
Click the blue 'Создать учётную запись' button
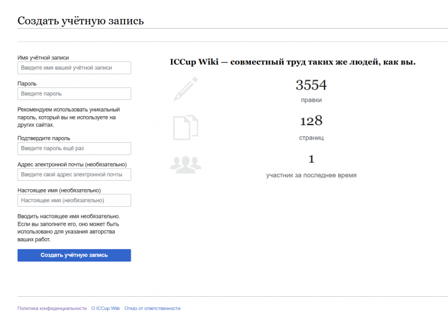pyautogui.click(x=74, y=255)
